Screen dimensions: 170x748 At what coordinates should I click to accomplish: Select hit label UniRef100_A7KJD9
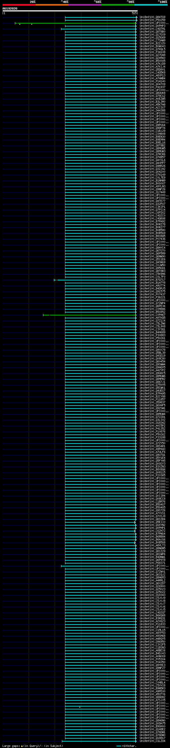coord(152,64)
